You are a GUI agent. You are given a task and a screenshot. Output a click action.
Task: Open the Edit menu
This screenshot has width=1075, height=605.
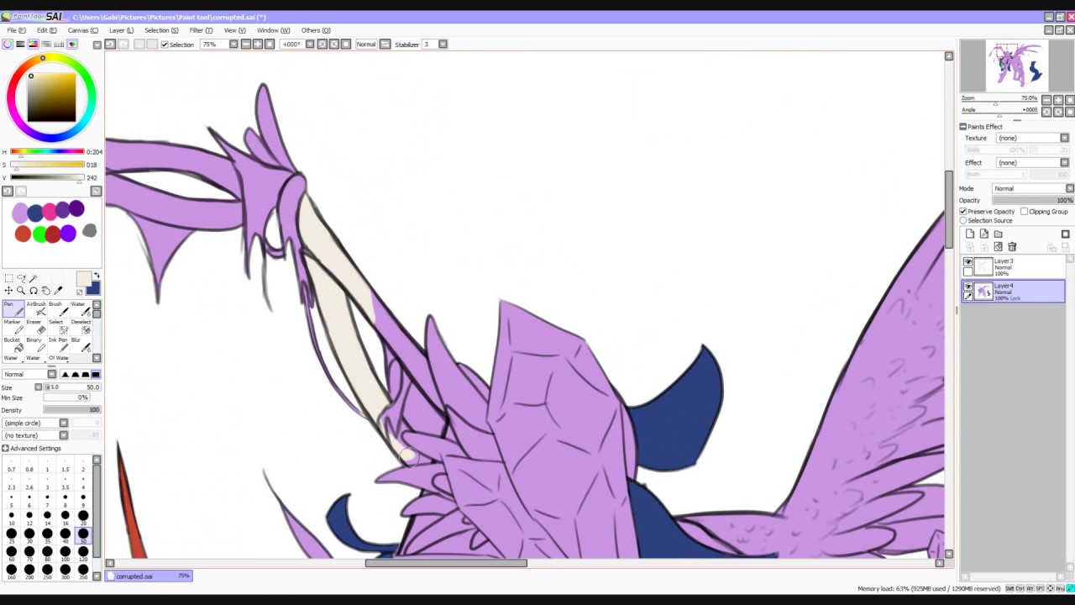pyautogui.click(x=46, y=30)
